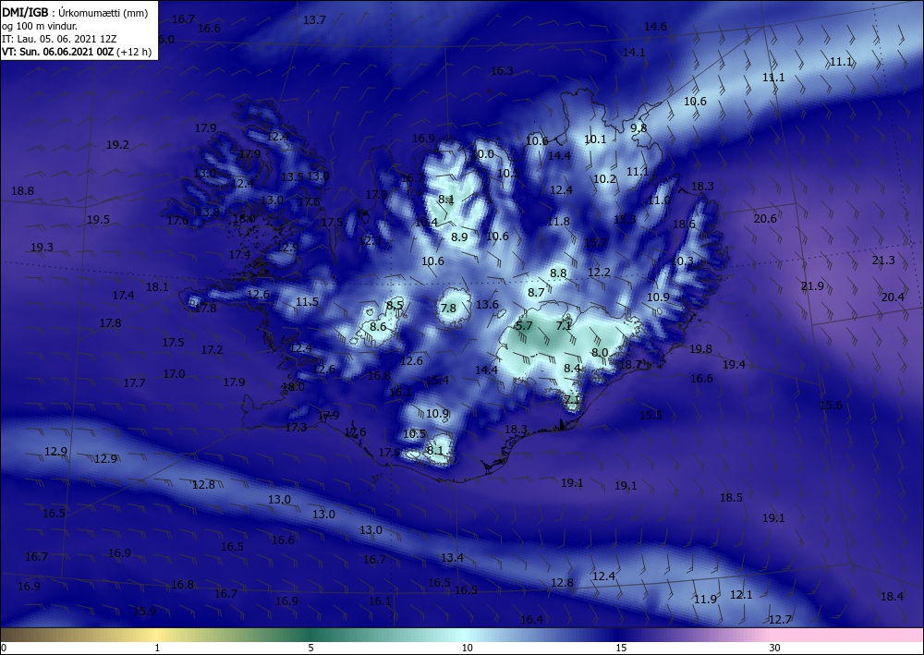Click the 21.3 value near the east edge
The width and height of the screenshot is (924, 655).
tap(883, 261)
